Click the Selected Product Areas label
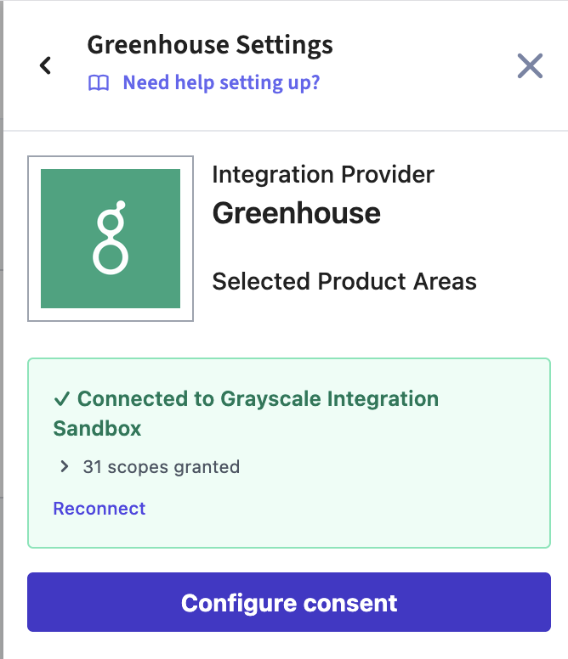The width and height of the screenshot is (568, 659). (x=344, y=281)
